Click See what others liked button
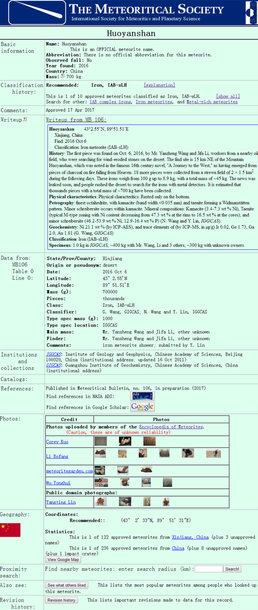The width and height of the screenshot is (258, 610). [67, 585]
